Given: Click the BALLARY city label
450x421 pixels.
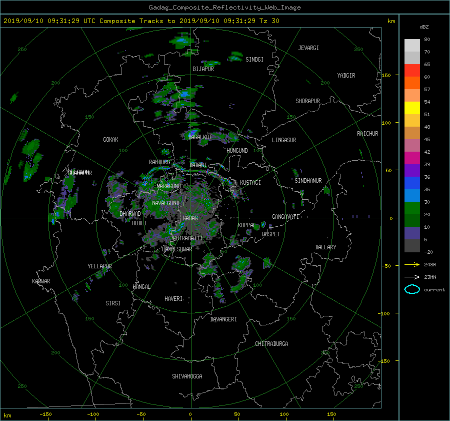Looking at the screenshot, I should tap(325, 247).
